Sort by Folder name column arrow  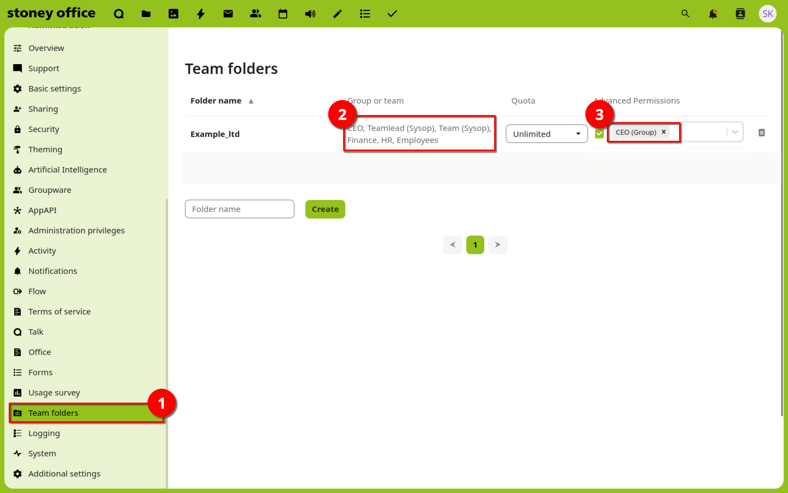point(251,101)
